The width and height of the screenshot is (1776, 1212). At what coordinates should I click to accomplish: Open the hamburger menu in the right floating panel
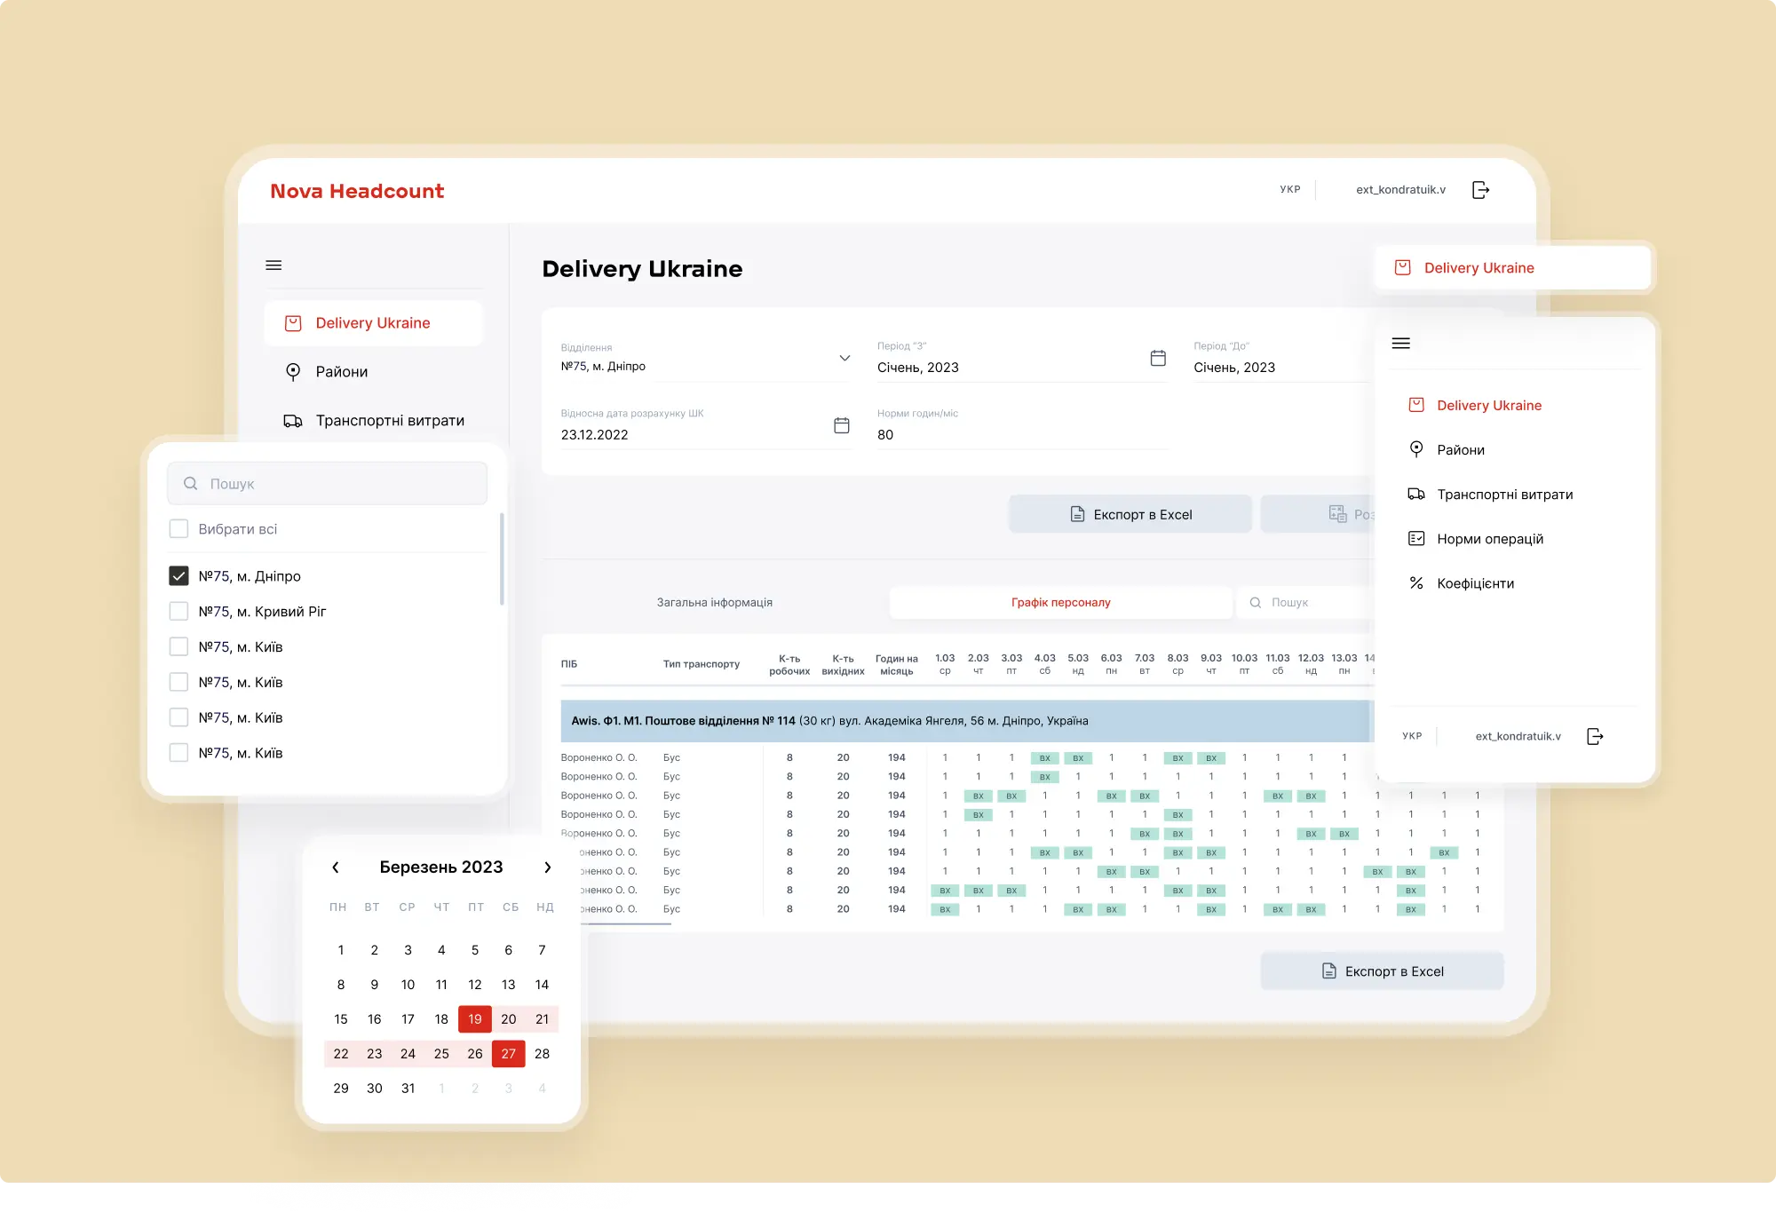pyautogui.click(x=1400, y=344)
